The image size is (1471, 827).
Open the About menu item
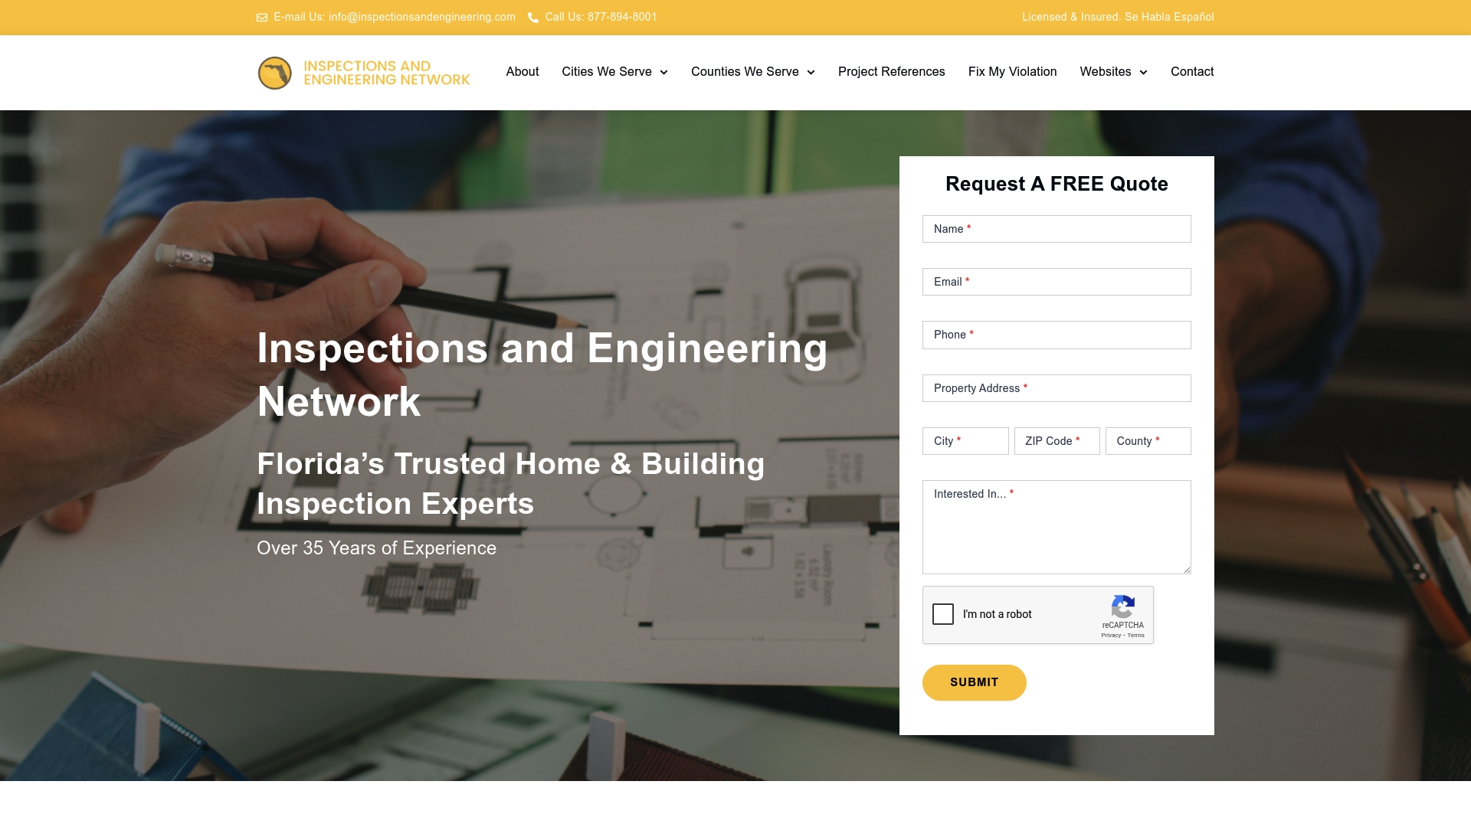pos(523,72)
